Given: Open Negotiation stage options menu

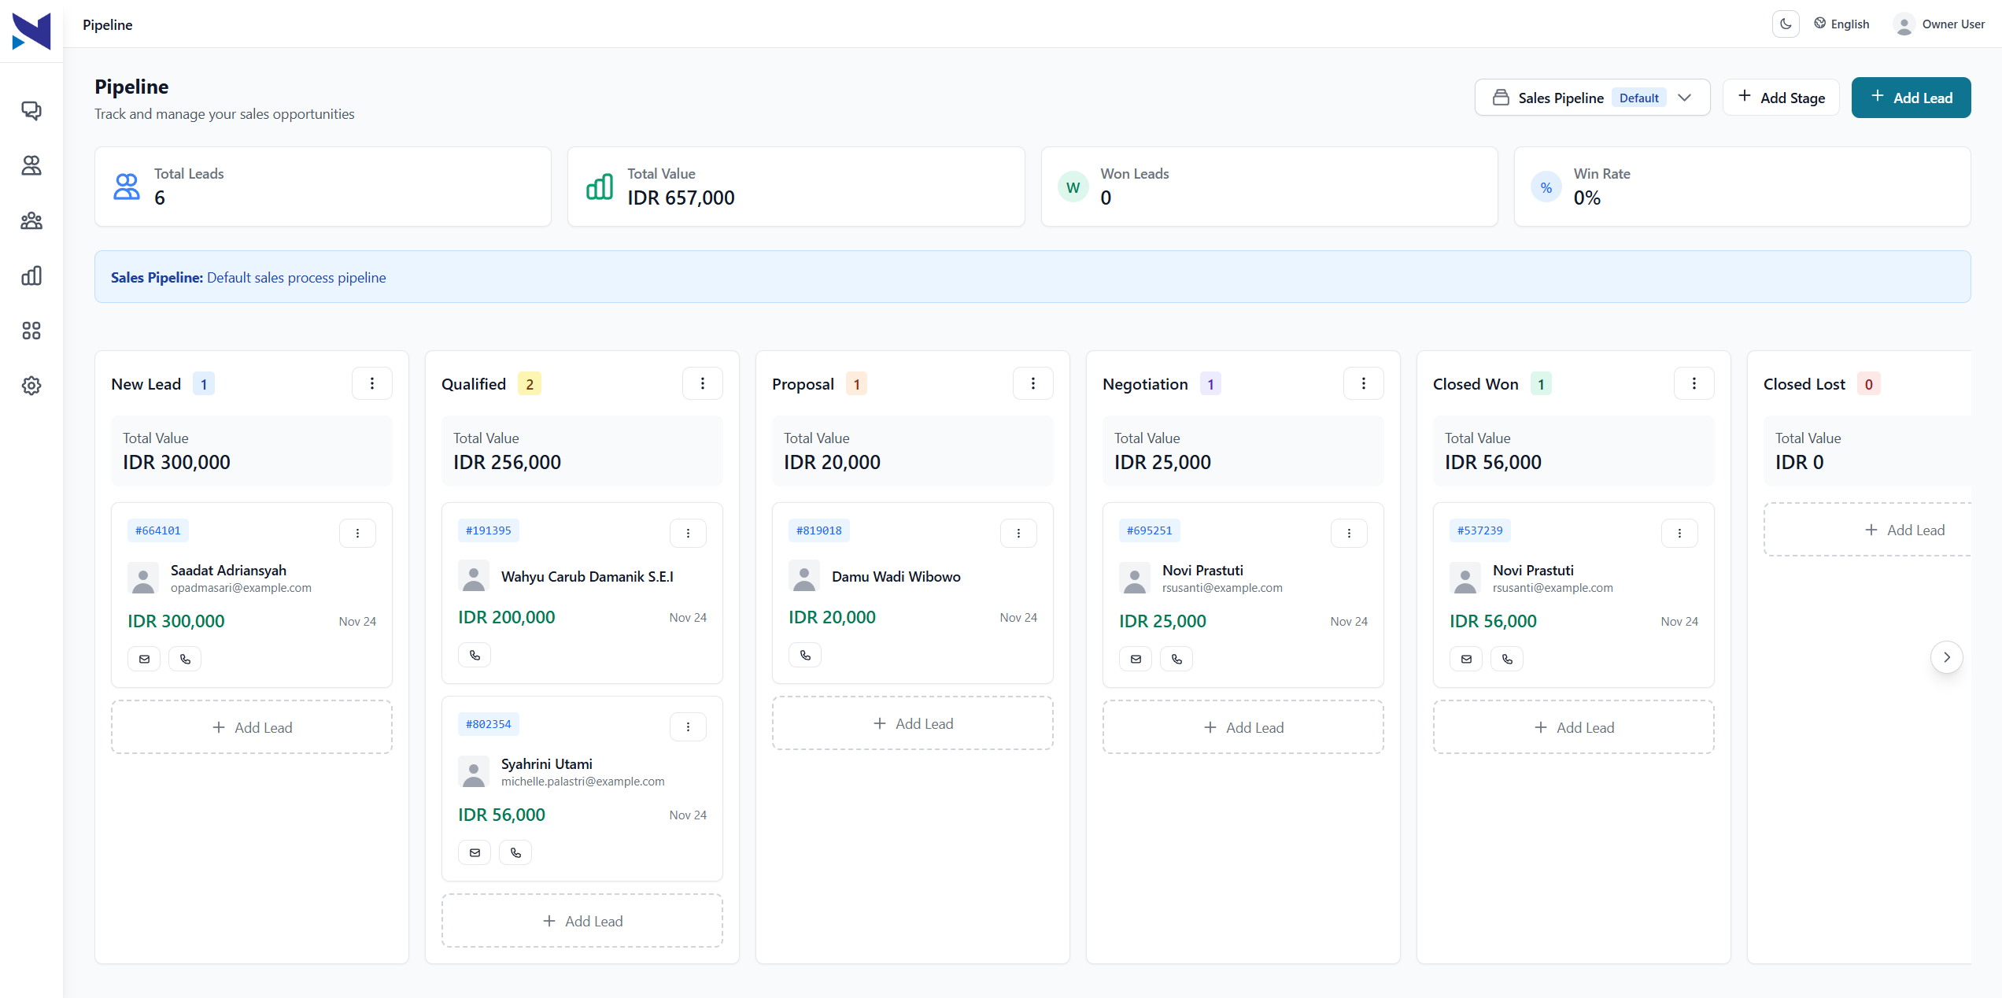Looking at the screenshot, I should pos(1364,383).
